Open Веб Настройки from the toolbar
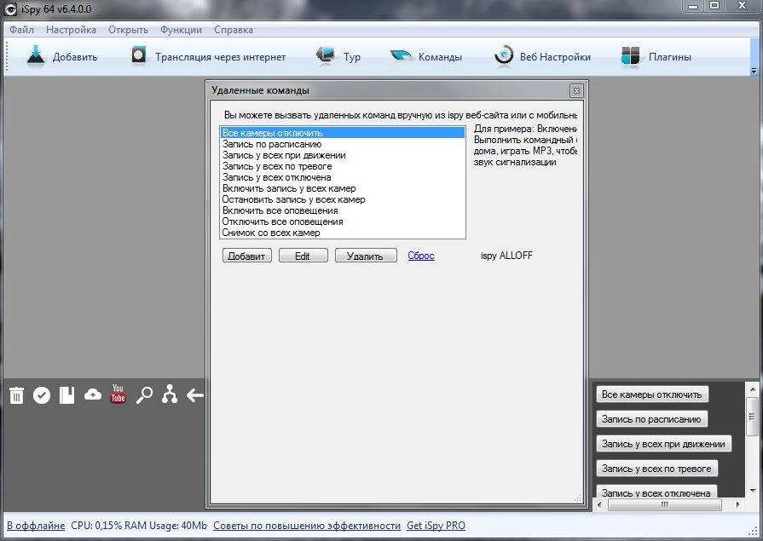Image resolution: width=763 pixels, height=541 pixels. pyautogui.click(x=542, y=57)
